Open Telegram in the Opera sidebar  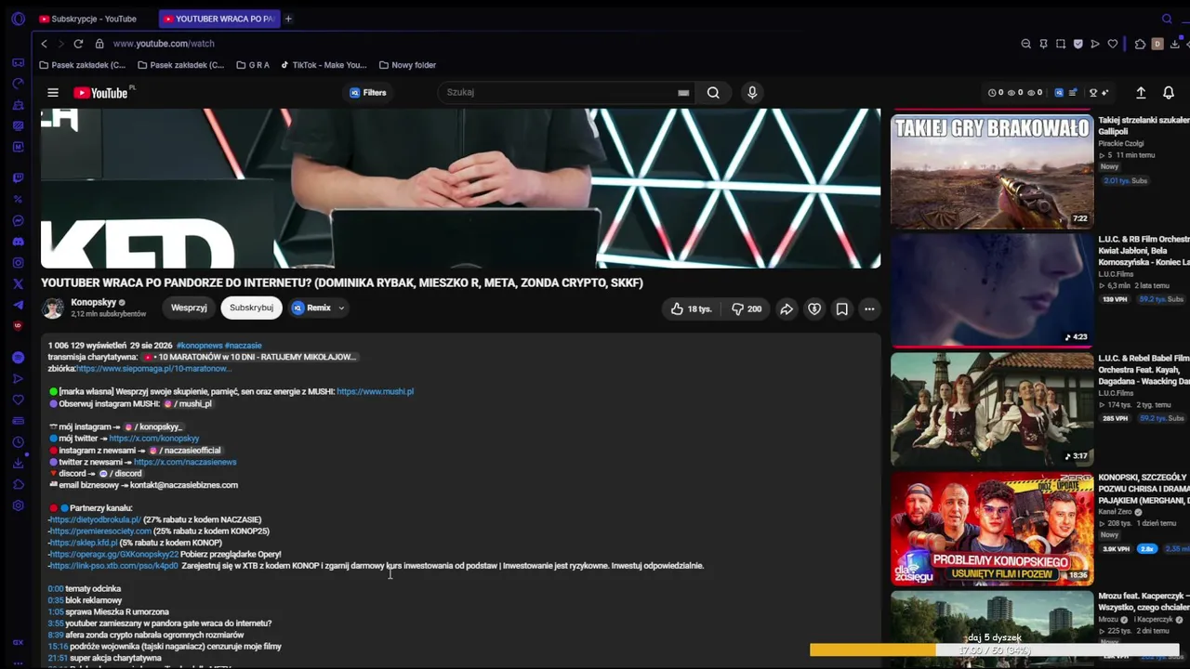tap(18, 305)
